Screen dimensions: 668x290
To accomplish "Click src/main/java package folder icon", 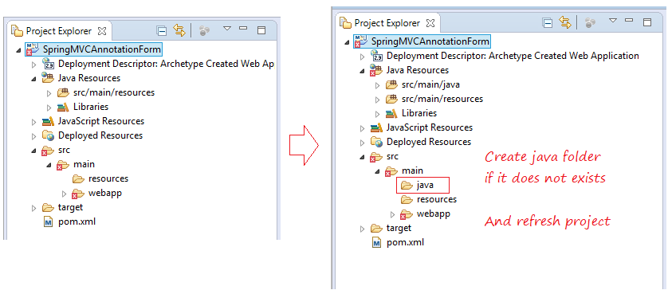I will (391, 84).
